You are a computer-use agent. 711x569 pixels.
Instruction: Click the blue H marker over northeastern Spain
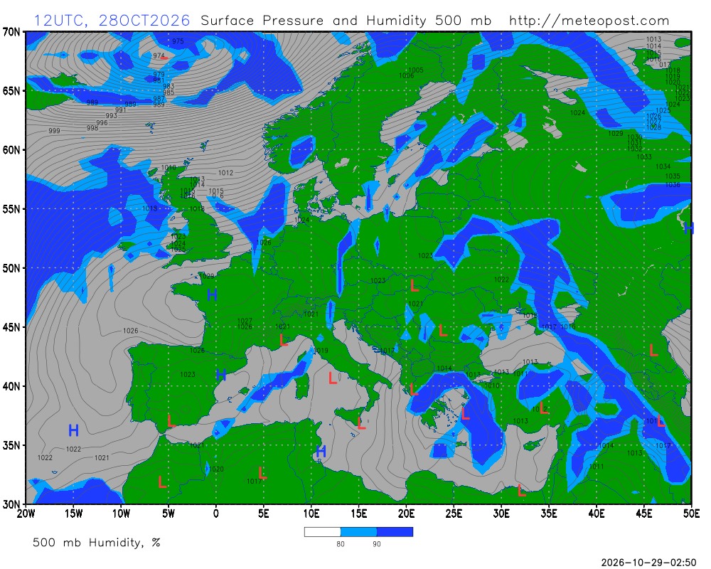(x=221, y=375)
